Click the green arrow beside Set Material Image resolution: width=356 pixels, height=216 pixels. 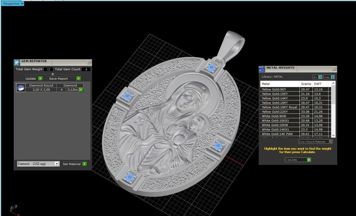click(85, 164)
